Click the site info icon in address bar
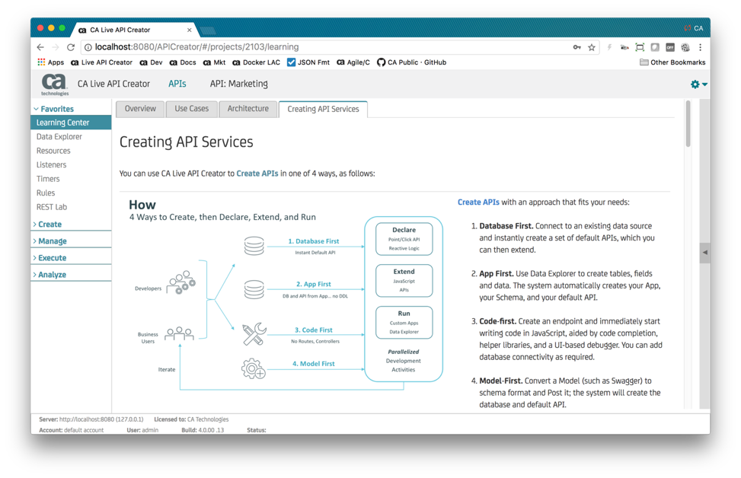This screenshot has height=478, width=741. [88, 47]
